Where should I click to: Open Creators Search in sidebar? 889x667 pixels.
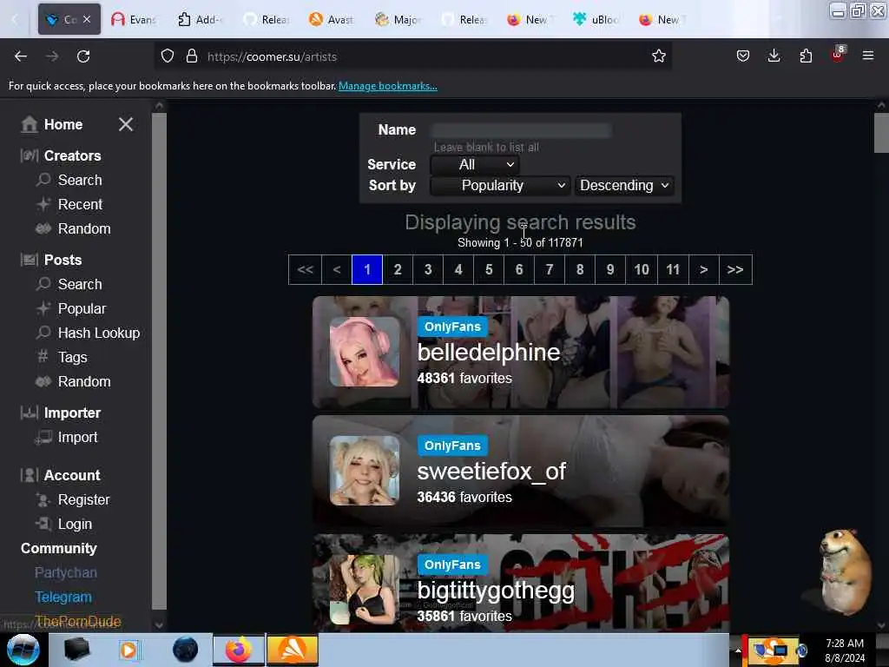(80, 180)
